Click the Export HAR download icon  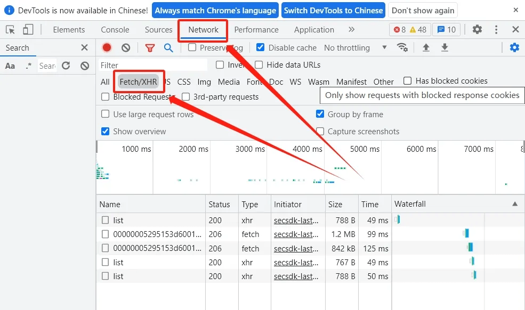(445, 47)
